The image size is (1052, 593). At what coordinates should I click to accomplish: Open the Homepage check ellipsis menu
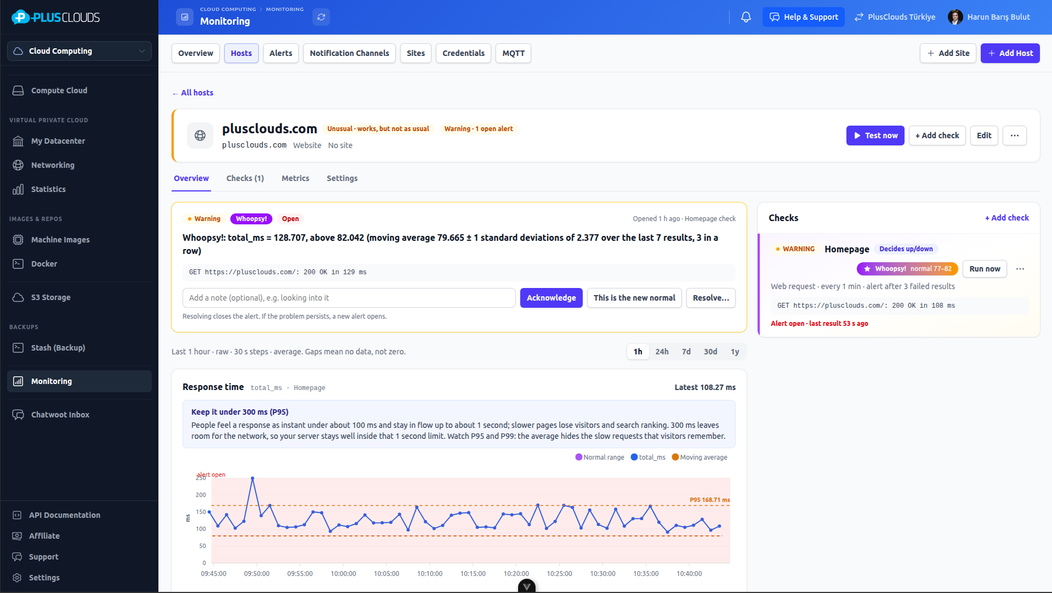click(1020, 269)
